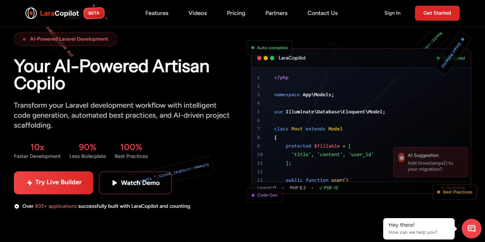Screen dimensions: 485x242
Task: Click the play icon on Watch Demo
Action: (x=115, y=183)
